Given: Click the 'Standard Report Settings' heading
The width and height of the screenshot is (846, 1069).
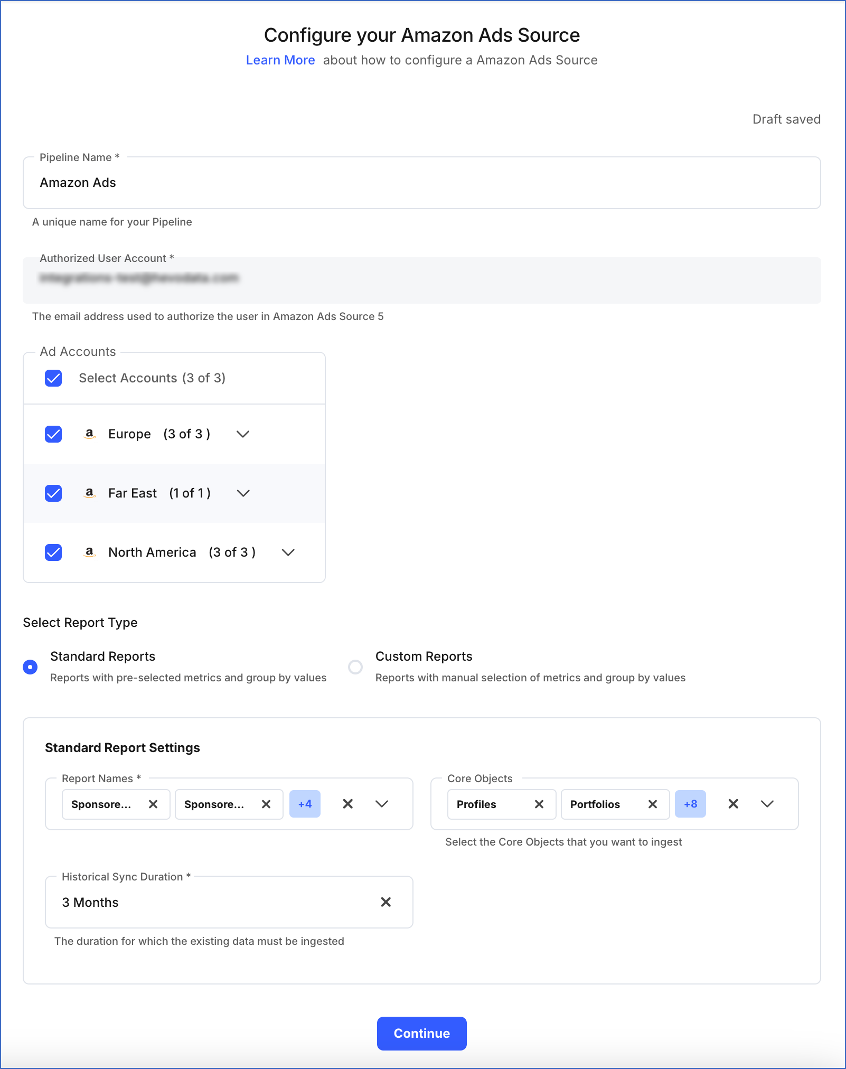Looking at the screenshot, I should [123, 748].
